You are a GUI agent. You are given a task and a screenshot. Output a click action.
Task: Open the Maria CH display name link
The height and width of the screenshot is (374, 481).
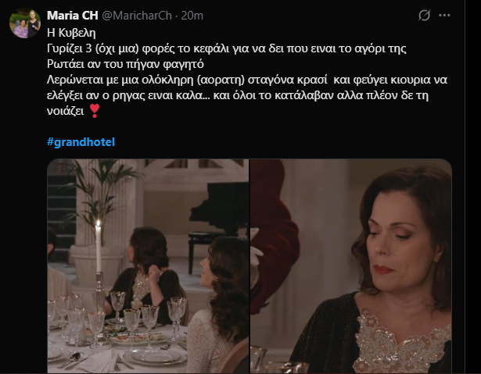tap(73, 16)
